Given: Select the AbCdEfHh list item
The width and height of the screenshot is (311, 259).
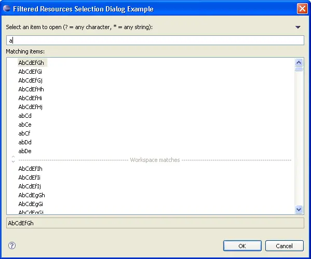Looking at the screenshot, I should pos(31,89).
